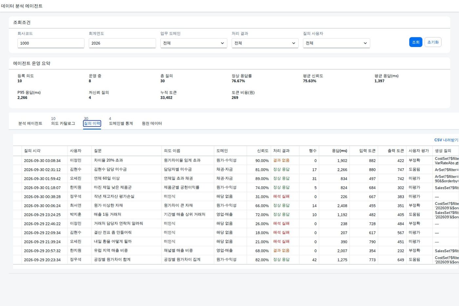Click the 행수 column header
Screen dimensions: 459x306
(309, 151)
